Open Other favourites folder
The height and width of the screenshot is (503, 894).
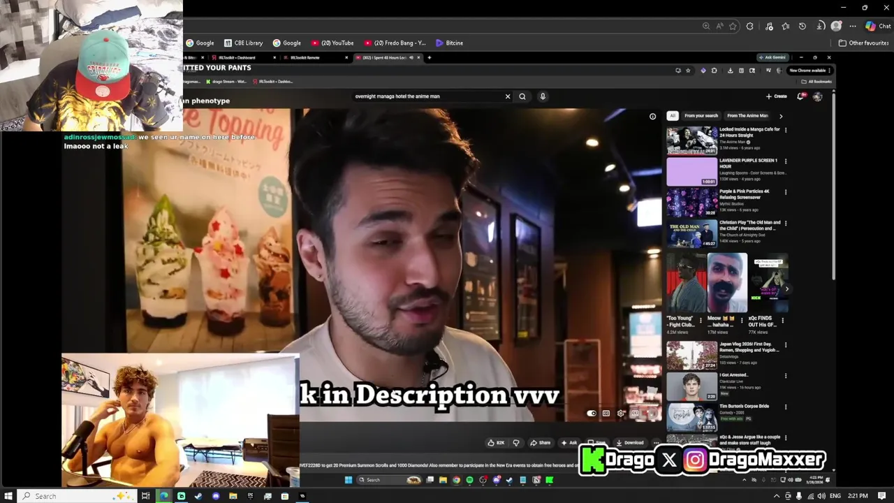tap(864, 43)
